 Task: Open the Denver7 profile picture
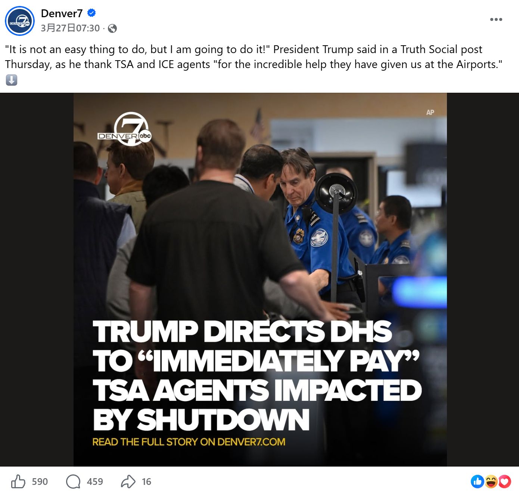[20, 21]
